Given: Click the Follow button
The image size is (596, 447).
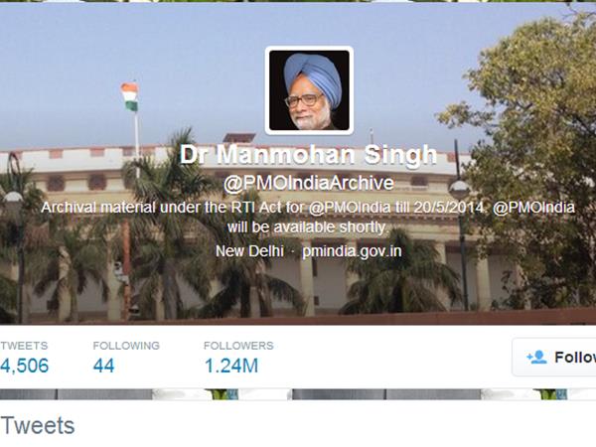Looking at the screenshot, I should tap(554, 358).
